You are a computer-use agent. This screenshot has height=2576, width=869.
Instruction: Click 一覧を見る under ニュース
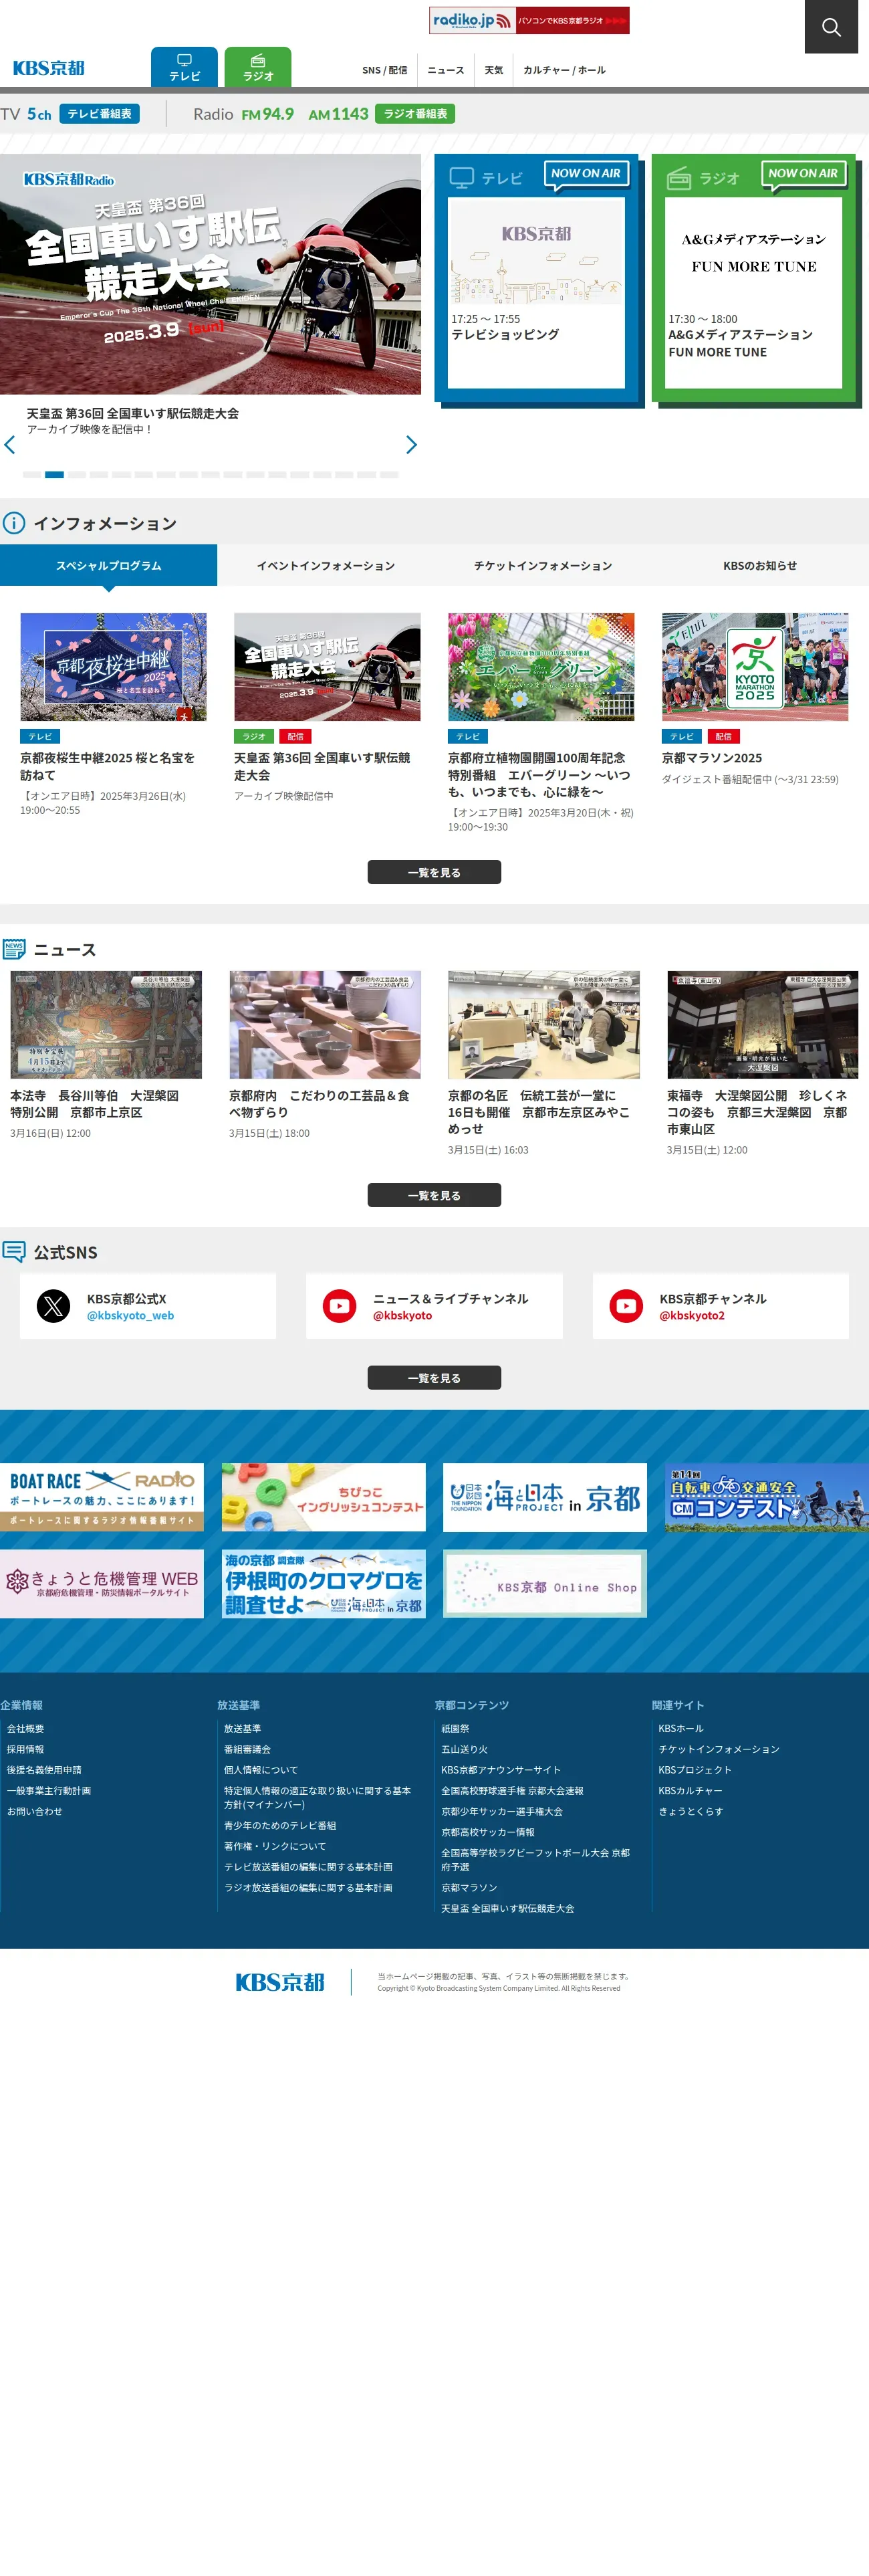click(x=434, y=1195)
